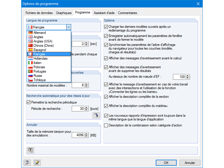This screenshot has height=168, width=224.
Task: Pick Polonais from the language dropdown
Action: click(49, 67)
